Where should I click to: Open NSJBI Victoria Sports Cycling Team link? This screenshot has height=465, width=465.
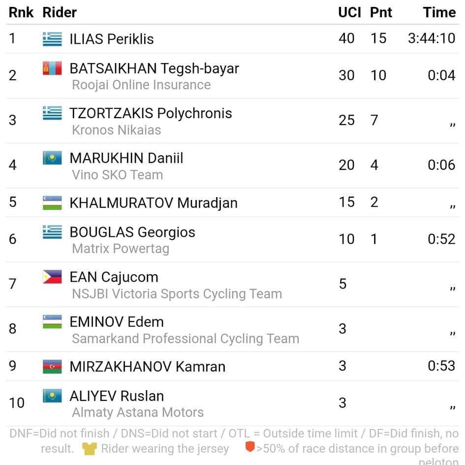point(177,294)
